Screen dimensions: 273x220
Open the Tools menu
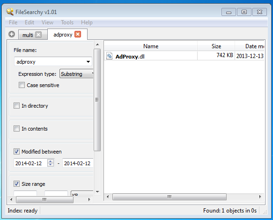click(x=67, y=22)
